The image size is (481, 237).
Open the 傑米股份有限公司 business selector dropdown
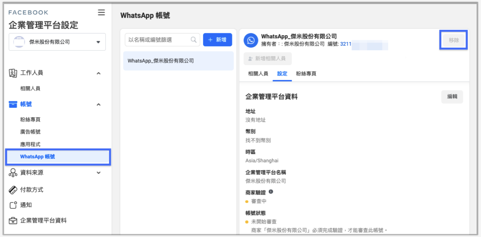[x=57, y=42]
